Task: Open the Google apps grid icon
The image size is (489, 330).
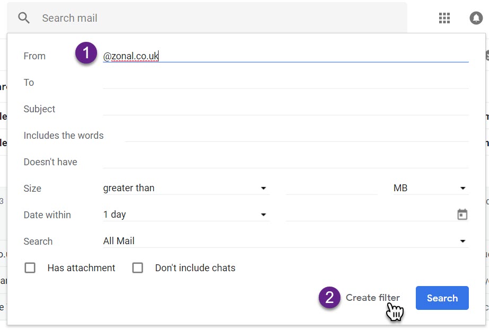Action: (x=444, y=18)
